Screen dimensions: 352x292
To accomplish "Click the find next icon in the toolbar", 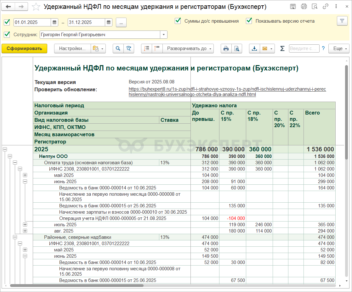I will coord(129,48).
